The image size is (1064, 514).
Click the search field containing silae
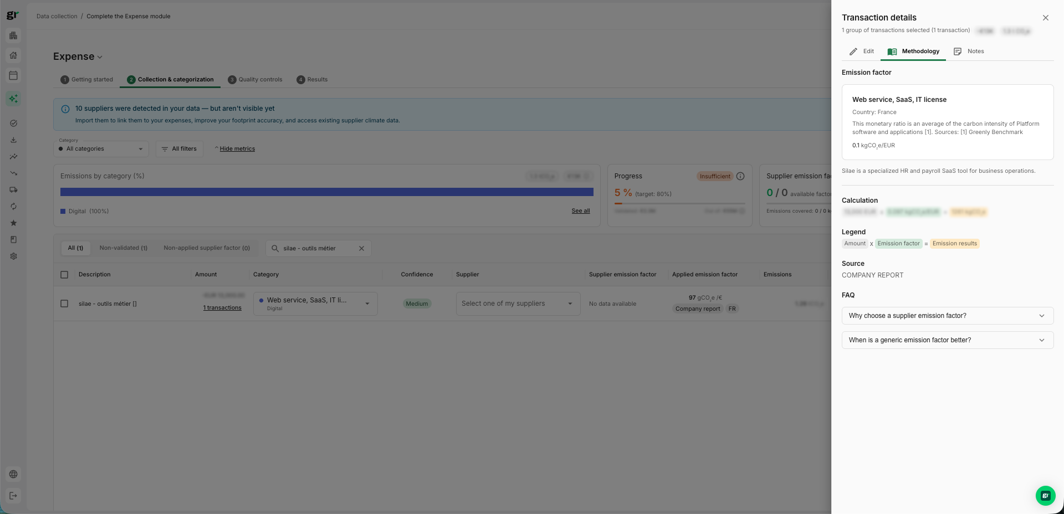(318, 249)
